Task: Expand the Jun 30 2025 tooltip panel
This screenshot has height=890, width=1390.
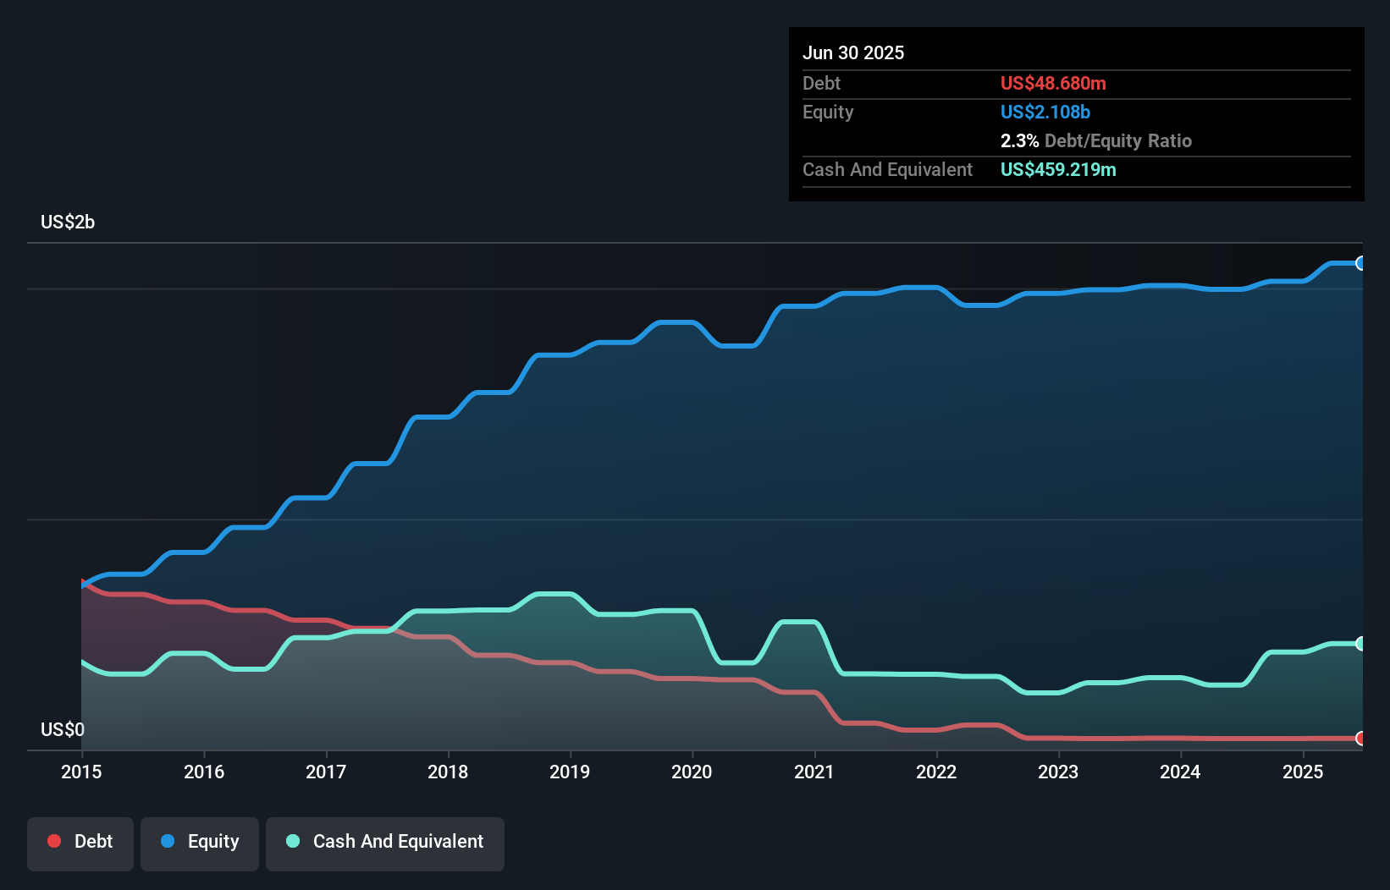Action: tap(1075, 114)
